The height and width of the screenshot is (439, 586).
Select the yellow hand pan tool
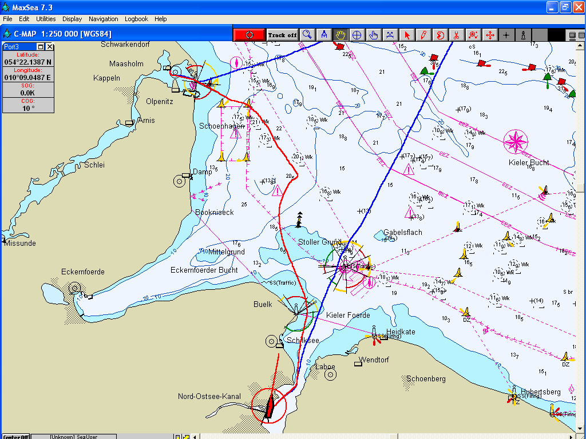pos(340,35)
